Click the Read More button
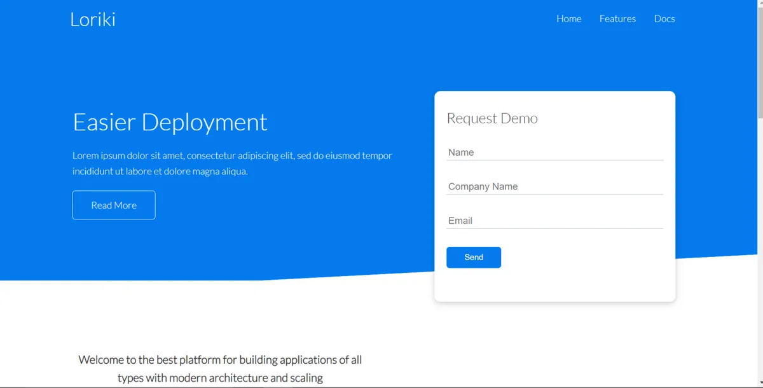Viewport: 763px width, 388px height. click(x=113, y=205)
